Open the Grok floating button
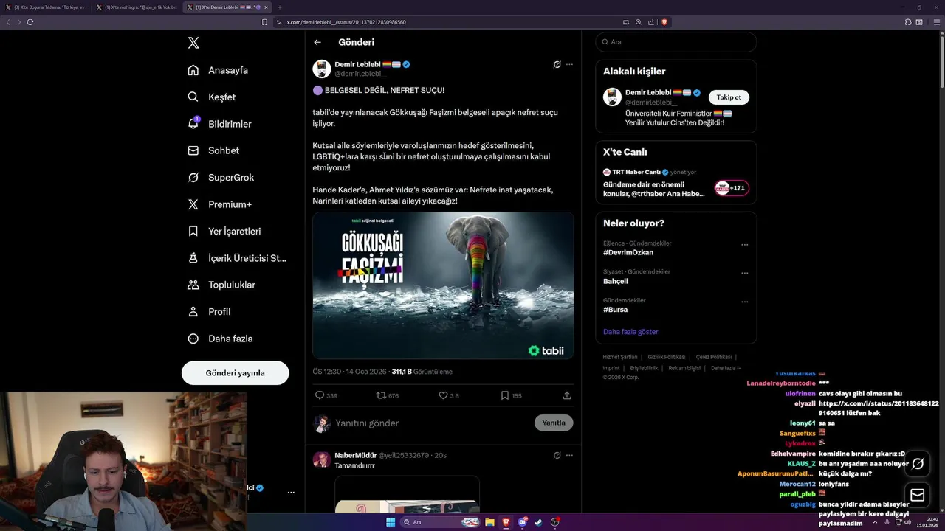Image resolution: width=945 pixels, height=531 pixels. [x=918, y=464]
